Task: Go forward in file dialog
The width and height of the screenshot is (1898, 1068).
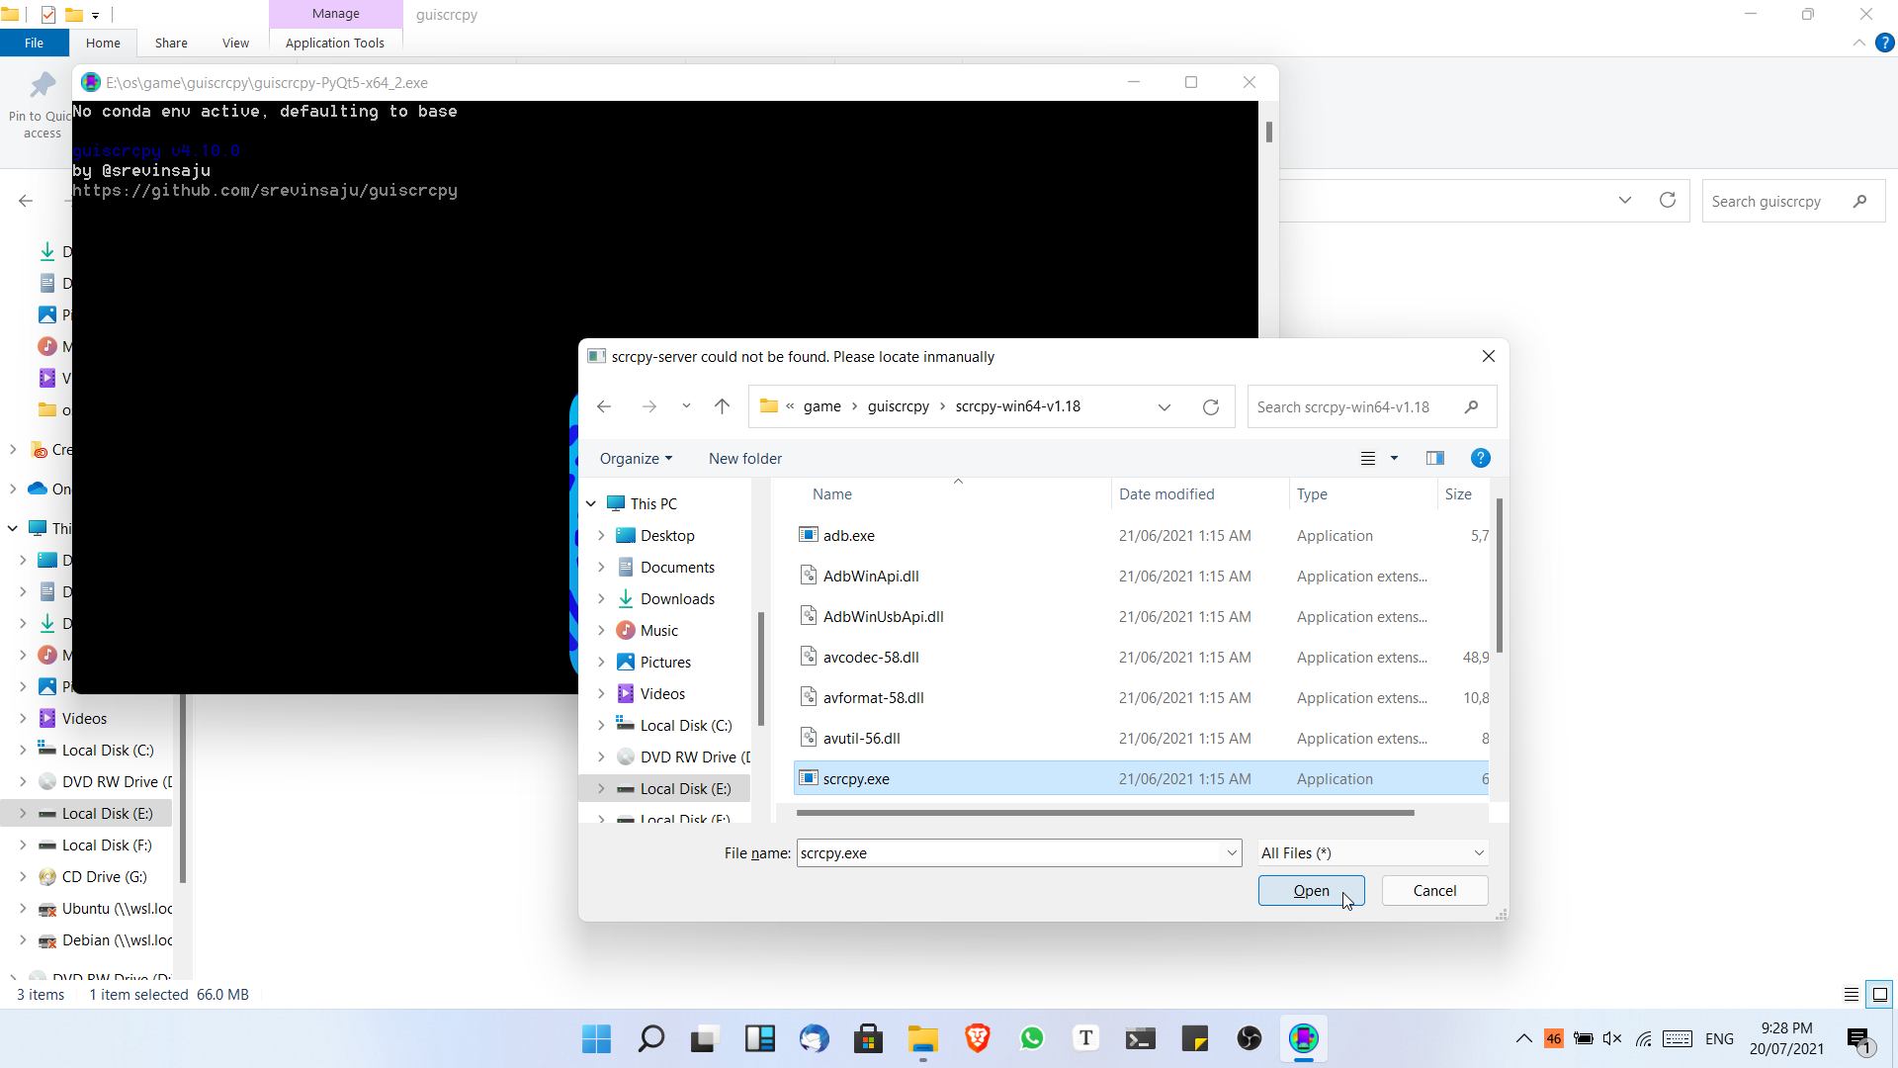Action: (x=648, y=406)
